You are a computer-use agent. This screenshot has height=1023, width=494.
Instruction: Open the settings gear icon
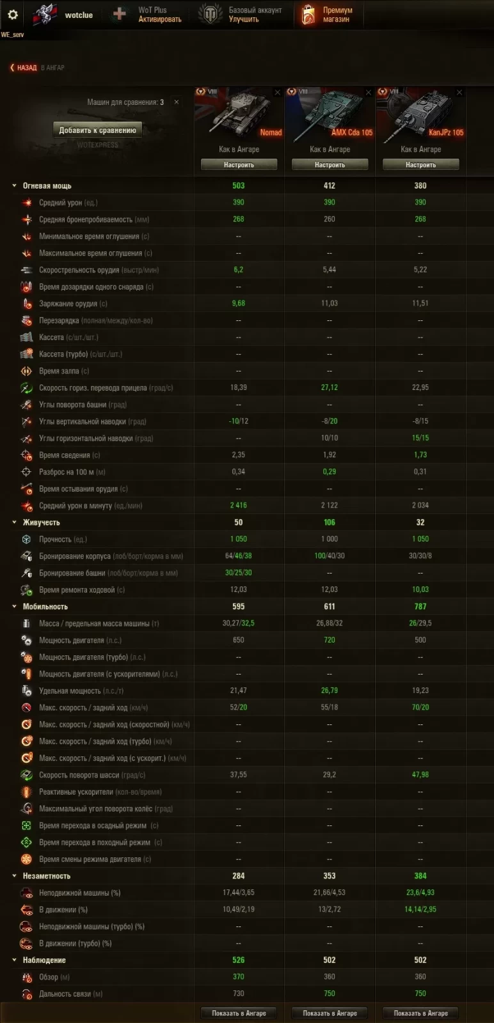(x=13, y=15)
